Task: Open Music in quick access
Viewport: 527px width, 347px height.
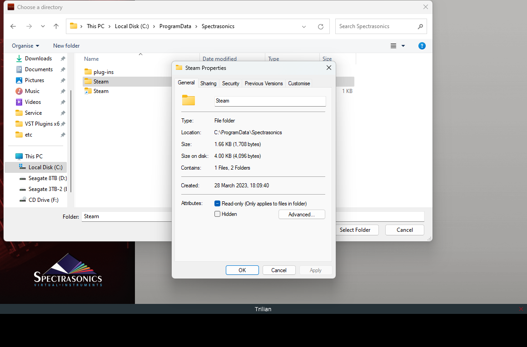Action: (x=32, y=91)
